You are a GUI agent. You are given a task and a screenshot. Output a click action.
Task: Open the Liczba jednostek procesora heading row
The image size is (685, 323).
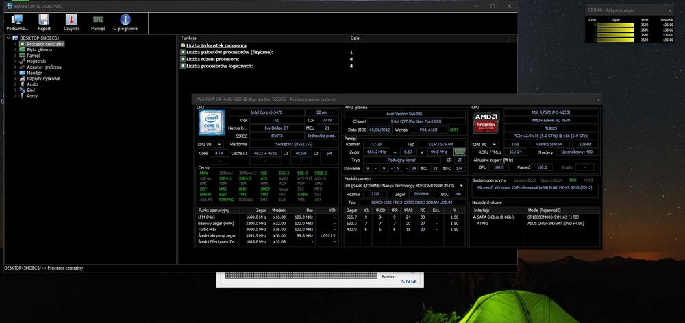(x=216, y=45)
